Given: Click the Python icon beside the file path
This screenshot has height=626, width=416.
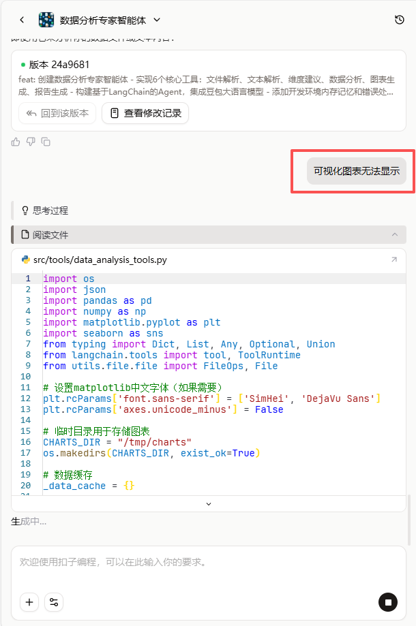Looking at the screenshot, I should coord(26,260).
